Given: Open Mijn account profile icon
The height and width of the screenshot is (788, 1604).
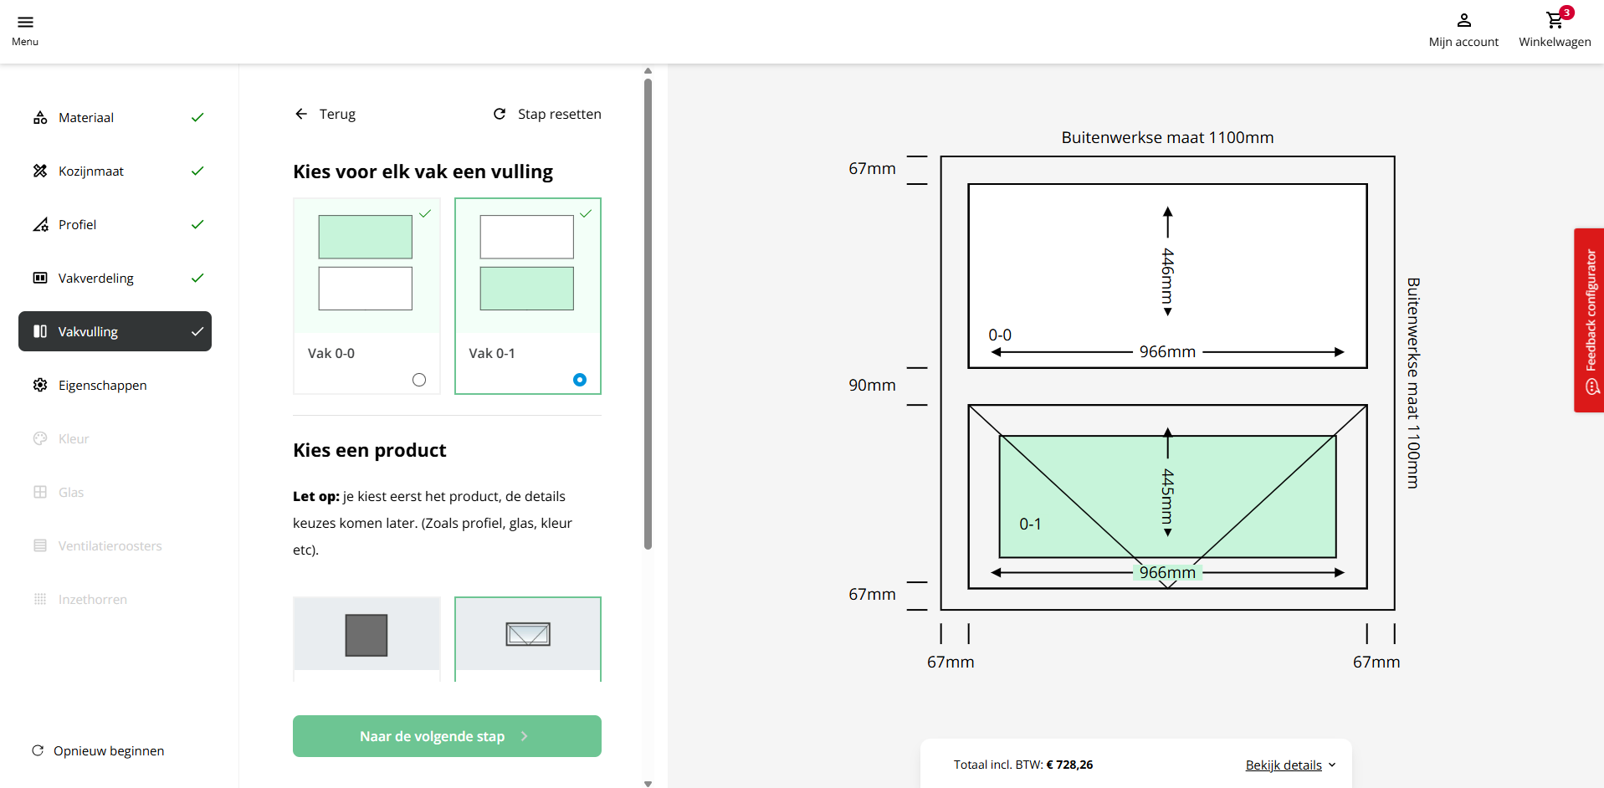Looking at the screenshot, I should pyautogui.click(x=1463, y=21).
